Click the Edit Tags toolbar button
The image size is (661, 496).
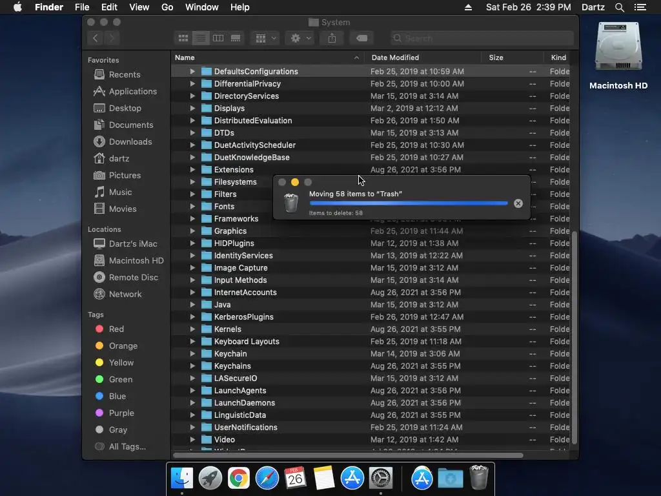pos(361,38)
